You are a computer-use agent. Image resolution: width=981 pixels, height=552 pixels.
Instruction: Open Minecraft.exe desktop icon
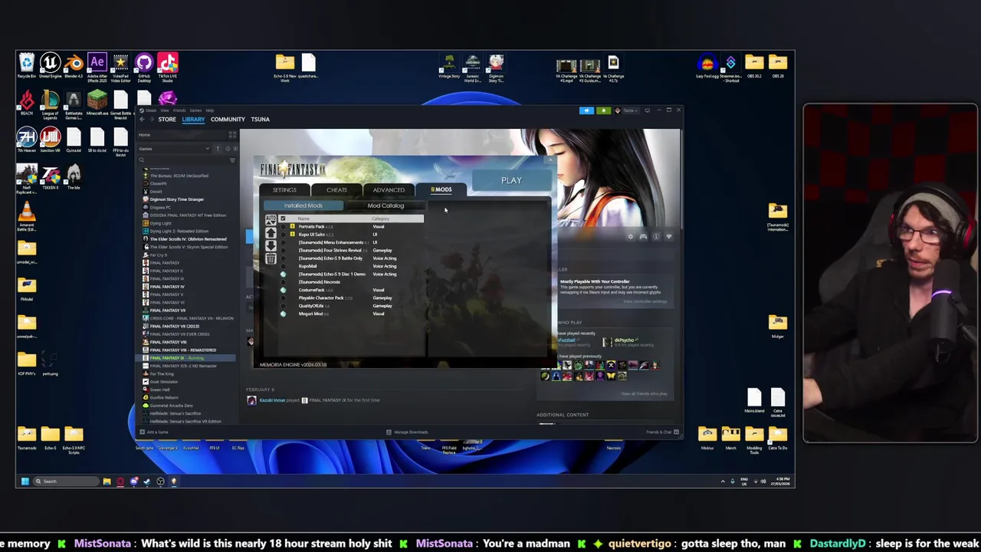point(97,100)
